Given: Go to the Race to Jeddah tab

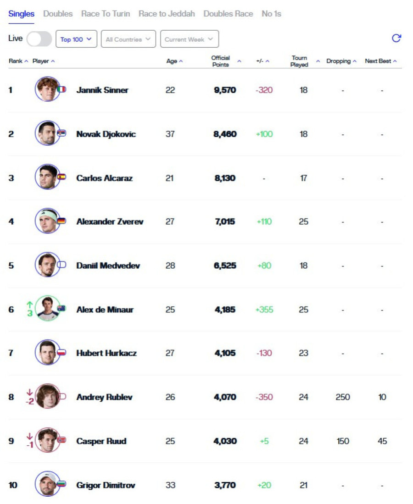Looking at the screenshot, I should point(167,14).
